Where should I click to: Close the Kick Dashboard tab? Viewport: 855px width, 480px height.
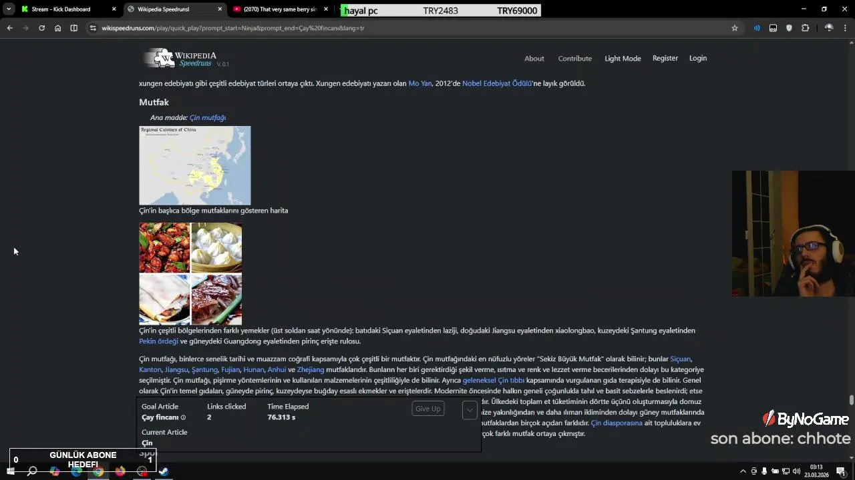(x=114, y=9)
